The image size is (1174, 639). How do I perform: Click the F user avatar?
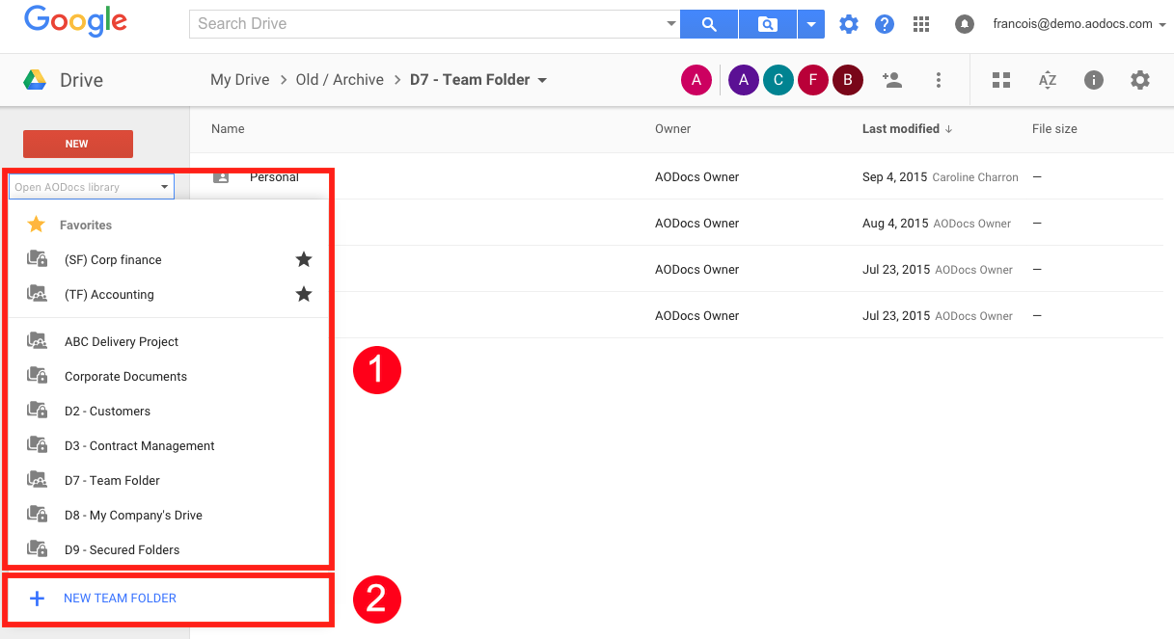click(813, 80)
